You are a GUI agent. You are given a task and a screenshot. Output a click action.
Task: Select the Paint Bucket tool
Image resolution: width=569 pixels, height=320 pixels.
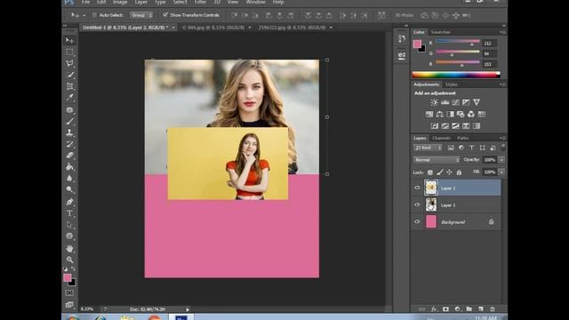click(69, 167)
